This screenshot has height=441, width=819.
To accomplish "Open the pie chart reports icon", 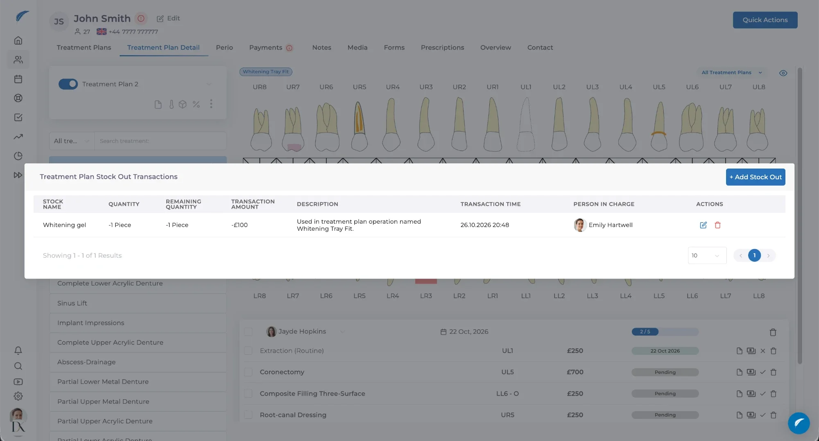I will (x=18, y=156).
